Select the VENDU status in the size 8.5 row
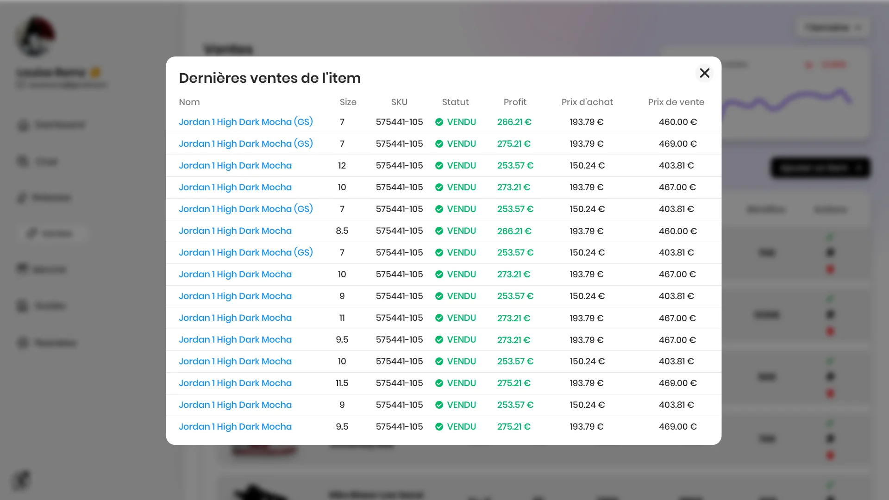Screen dimensions: 889x500 pyautogui.click(x=461, y=231)
